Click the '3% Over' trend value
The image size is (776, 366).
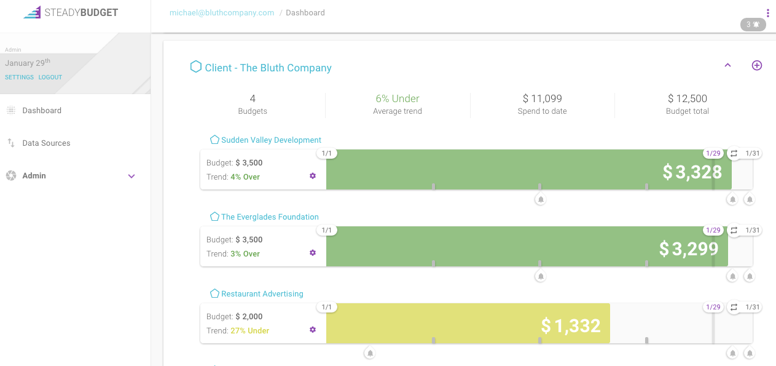(x=245, y=253)
